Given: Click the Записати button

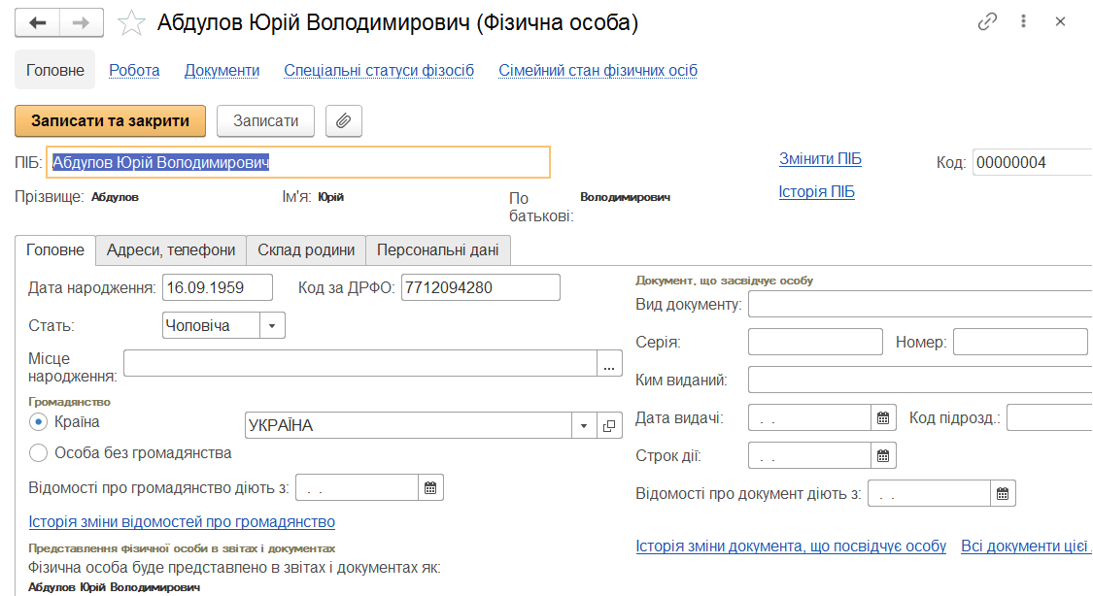Looking at the screenshot, I should (x=265, y=121).
